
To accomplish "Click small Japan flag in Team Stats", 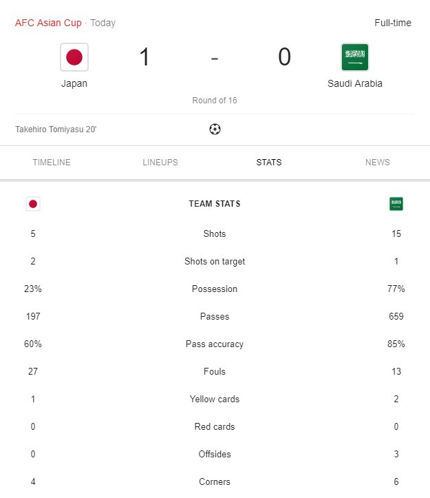I will pyautogui.click(x=33, y=204).
